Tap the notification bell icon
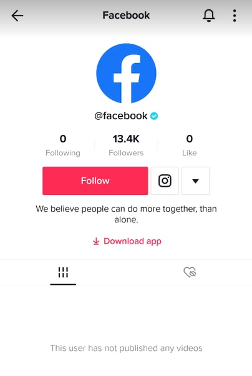 (208, 16)
